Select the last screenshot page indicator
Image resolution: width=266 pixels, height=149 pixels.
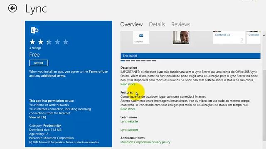(x=154, y=61)
